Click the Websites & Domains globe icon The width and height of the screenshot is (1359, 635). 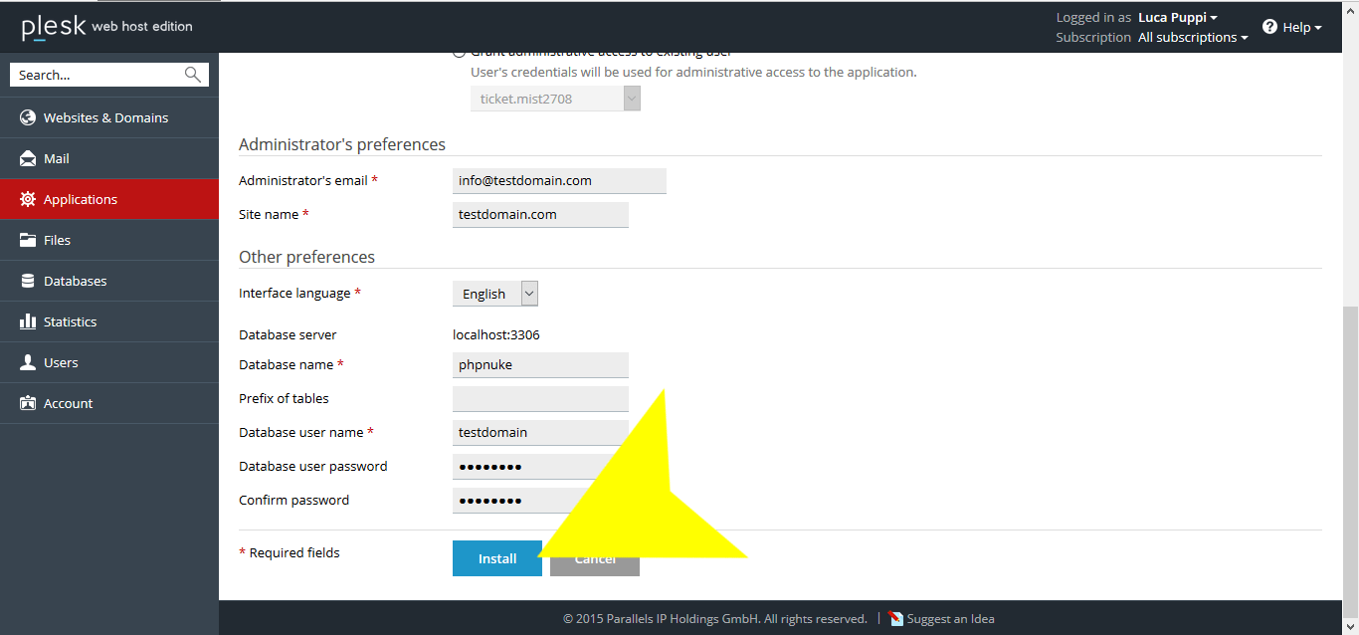coord(28,117)
